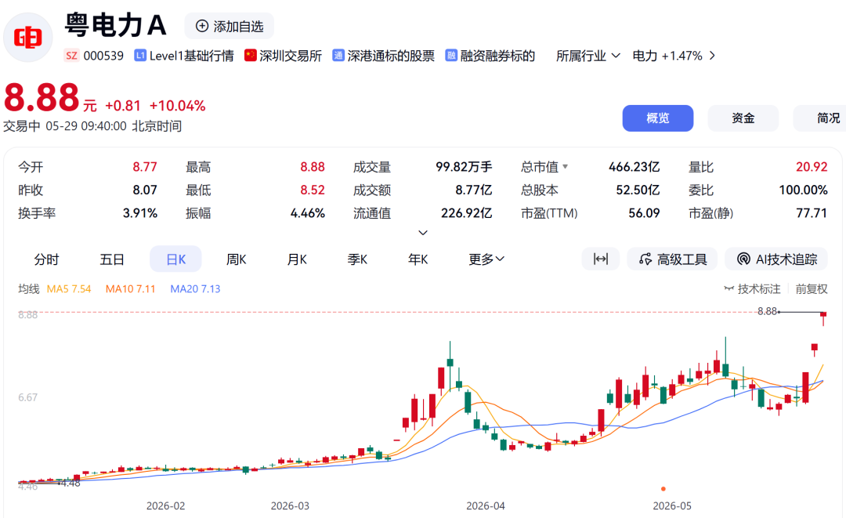
Task: Click the 4.48 low price marker
Action: click(70, 483)
